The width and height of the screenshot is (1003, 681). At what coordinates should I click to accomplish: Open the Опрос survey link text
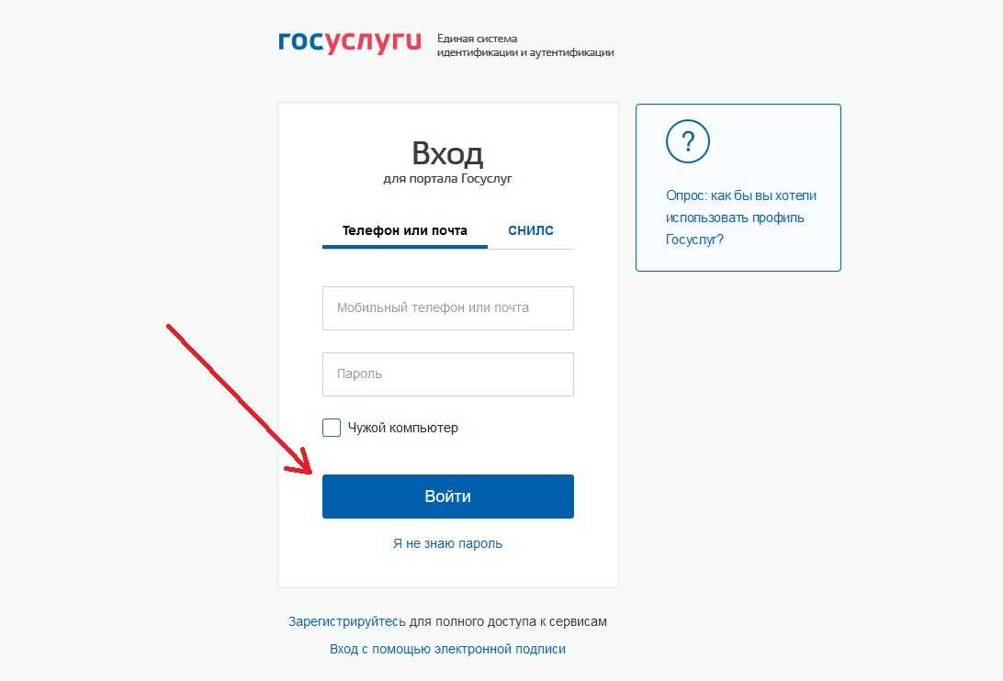740,218
